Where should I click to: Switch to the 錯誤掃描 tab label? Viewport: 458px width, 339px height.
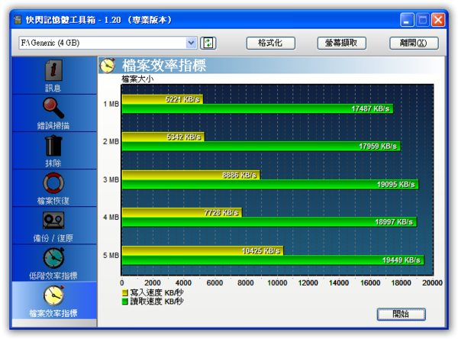pyautogui.click(x=53, y=126)
